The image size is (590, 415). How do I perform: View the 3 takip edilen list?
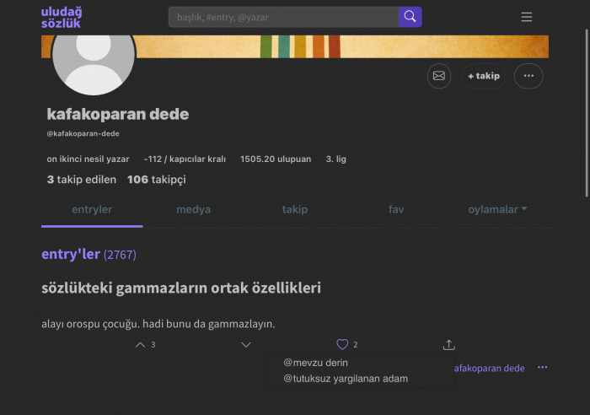coord(81,180)
